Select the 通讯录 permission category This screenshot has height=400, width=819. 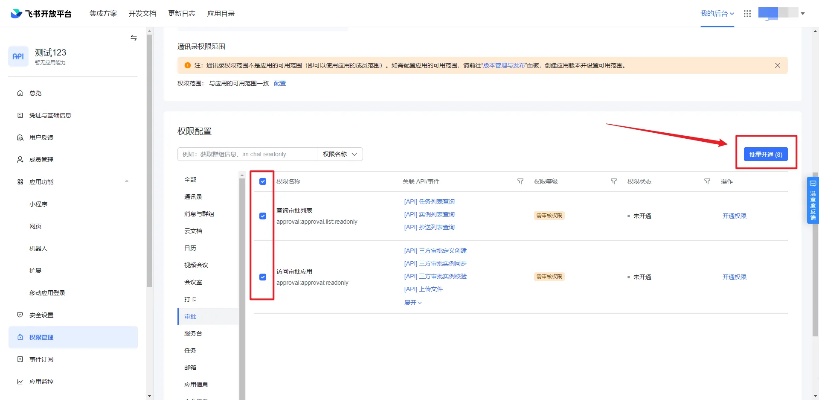pyautogui.click(x=193, y=197)
